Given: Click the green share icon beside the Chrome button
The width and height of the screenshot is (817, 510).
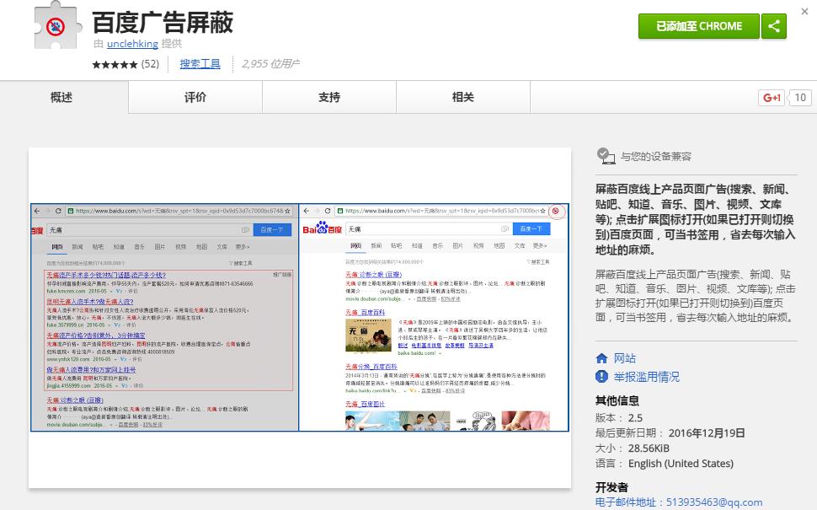Looking at the screenshot, I should pyautogui.click(x=773, y=26).
